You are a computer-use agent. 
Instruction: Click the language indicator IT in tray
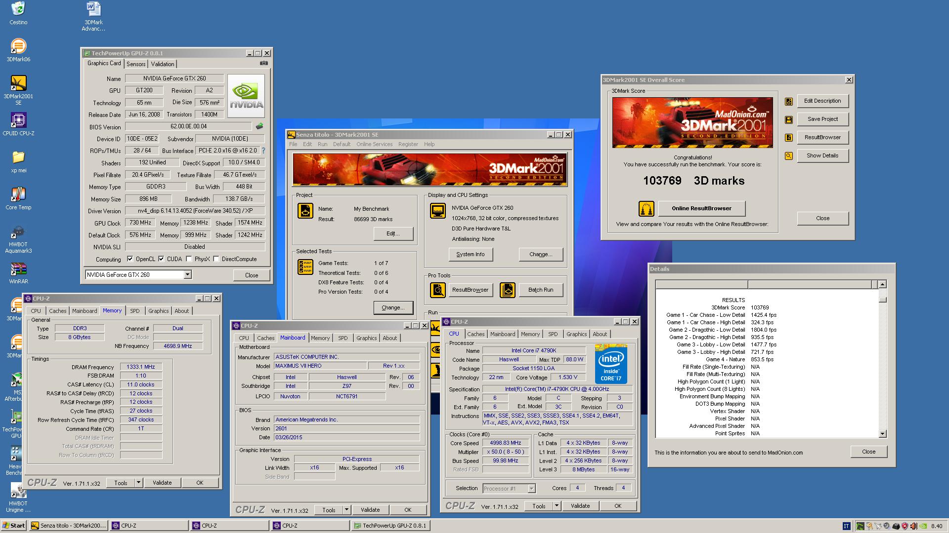pyautogui.click(x=847, y=526)
